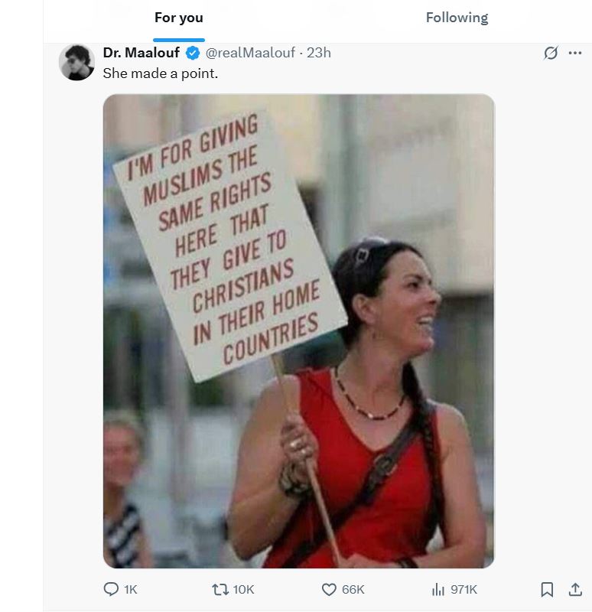This screenshot has width=592, height=612.
Task: Click the 10K reposts count
Action: [x=243, y=589]
